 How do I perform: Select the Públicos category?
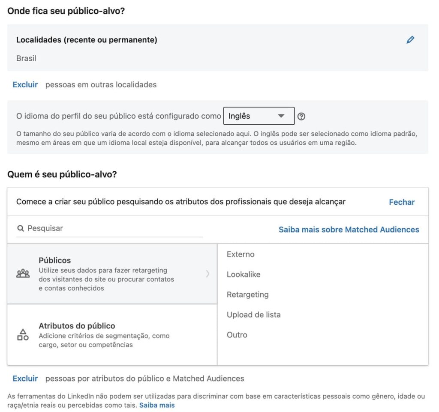coord(112,274)
